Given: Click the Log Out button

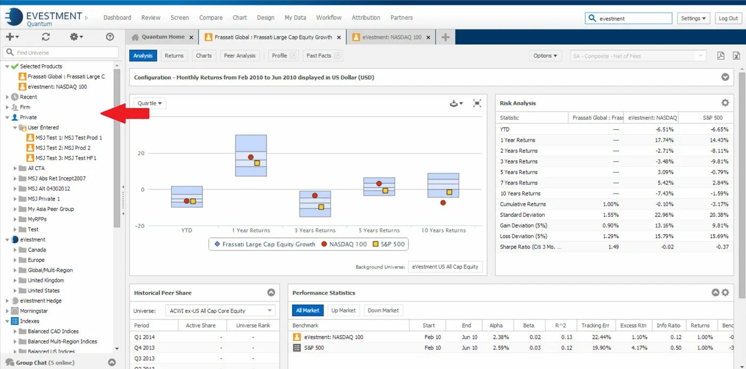Looking at the screenshot, I should [728, 18].
